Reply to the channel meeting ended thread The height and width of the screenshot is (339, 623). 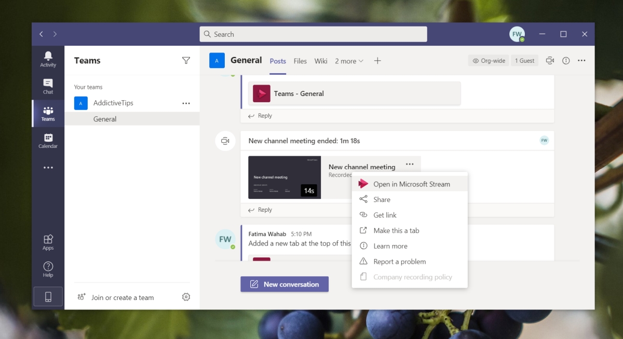260,210
